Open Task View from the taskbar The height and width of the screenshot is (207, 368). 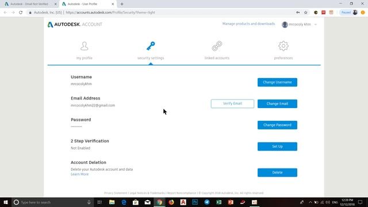point(99,202)
